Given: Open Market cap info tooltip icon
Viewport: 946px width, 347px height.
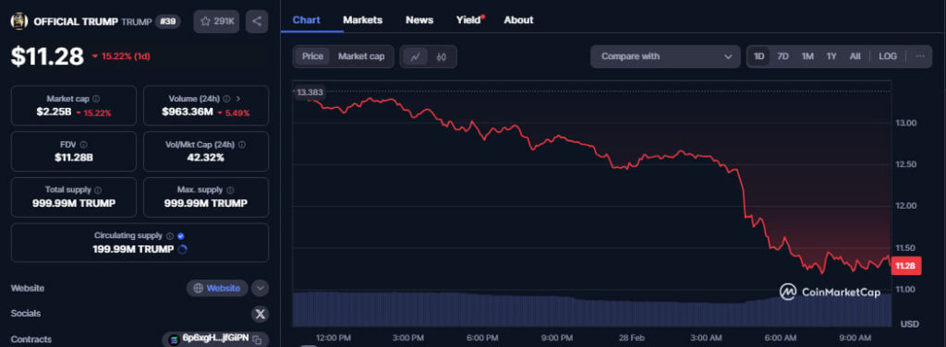Looking at the screenshot, I should 96,99.
